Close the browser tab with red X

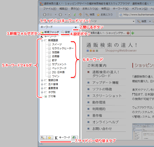tap(128, 33)
